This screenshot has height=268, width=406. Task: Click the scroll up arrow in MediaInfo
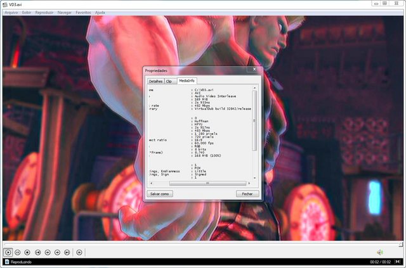[x=254, y=89]
